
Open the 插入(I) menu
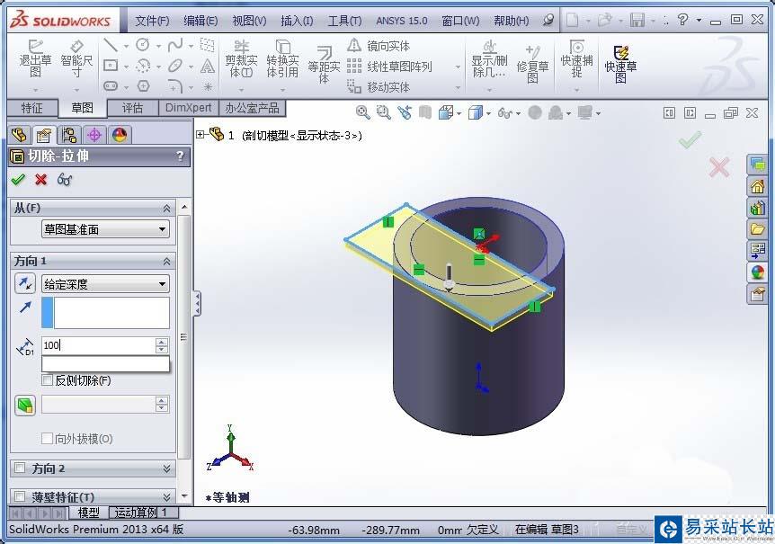pyautogui.click(x=297, y=21)
